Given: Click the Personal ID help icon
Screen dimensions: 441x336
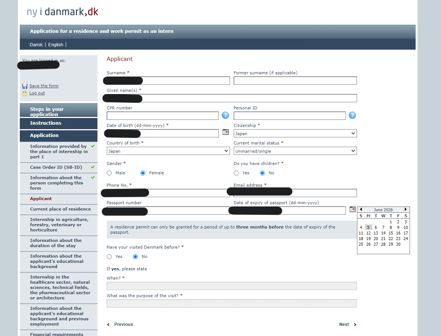Looking at the screenshot, I should [352, 115].
